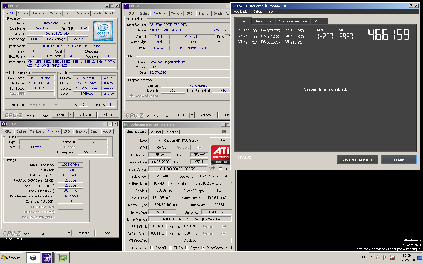Open About tab in HWBOT Aquamark
This screenshot has height=264, width=423.
tap(319, 21)
